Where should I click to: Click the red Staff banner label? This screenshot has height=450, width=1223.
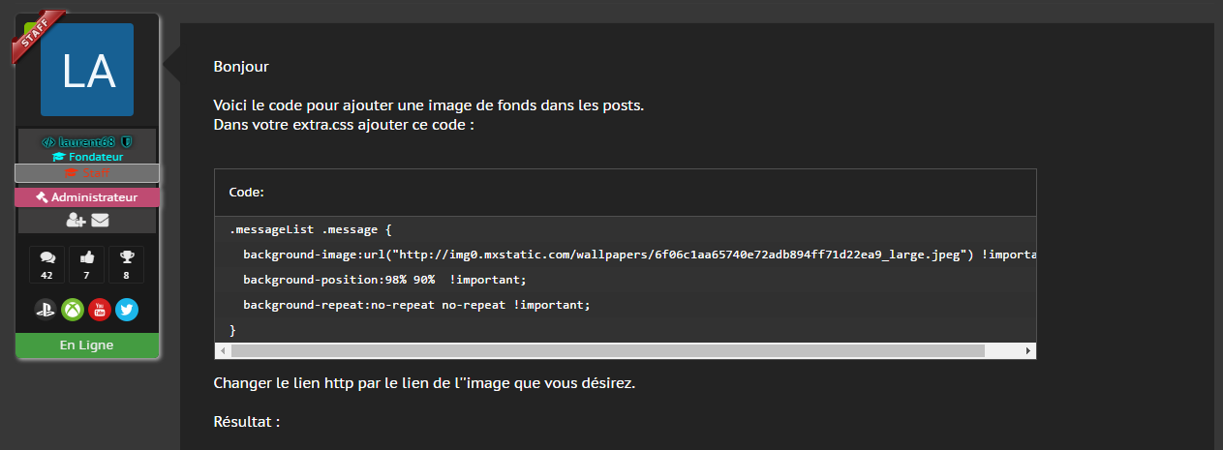pos(87,173)
